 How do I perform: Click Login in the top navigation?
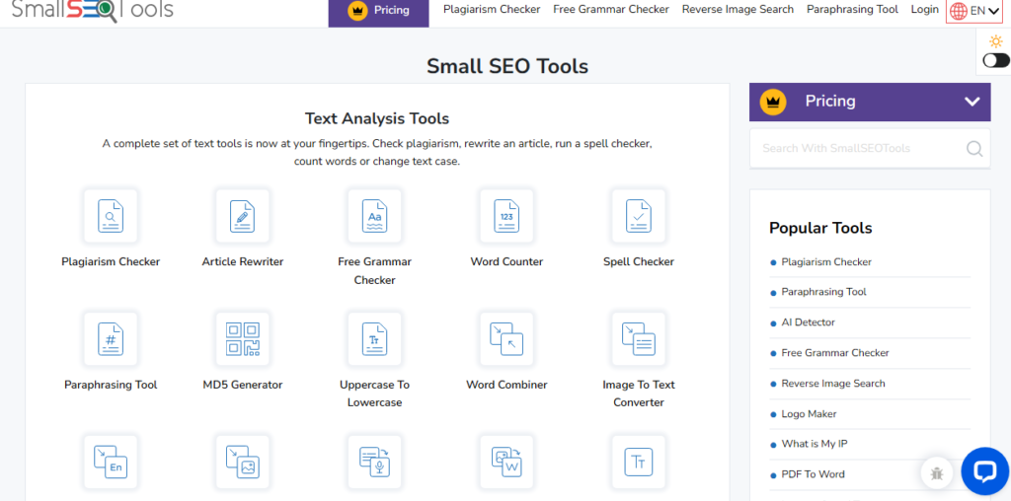pyautogui.click(x=924, y=10)
